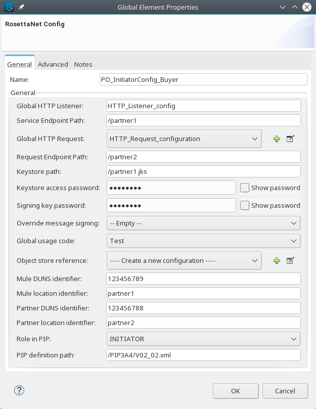
Task: Expand the Role in PIP dropdown
Action: (203, 338)
